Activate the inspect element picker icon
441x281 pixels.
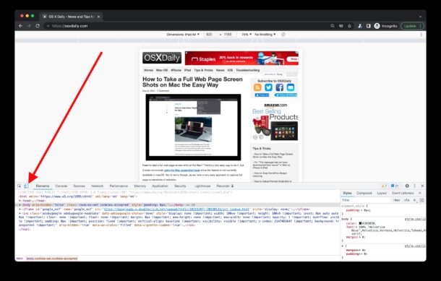click(19, 186)
